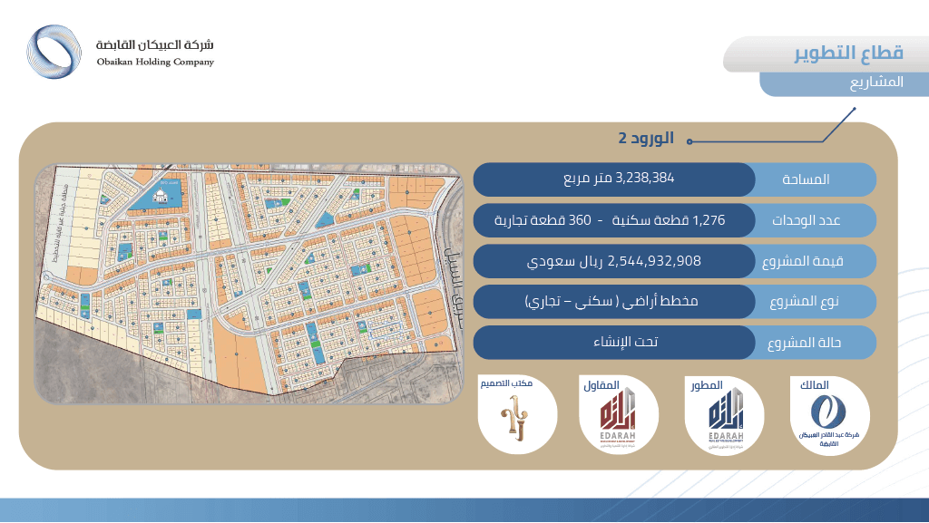Viewport: 929px width, 523px height.
Task: Click the 2,544,932,908 ريال سعودي value bar
Action: (x=614, y=261)
